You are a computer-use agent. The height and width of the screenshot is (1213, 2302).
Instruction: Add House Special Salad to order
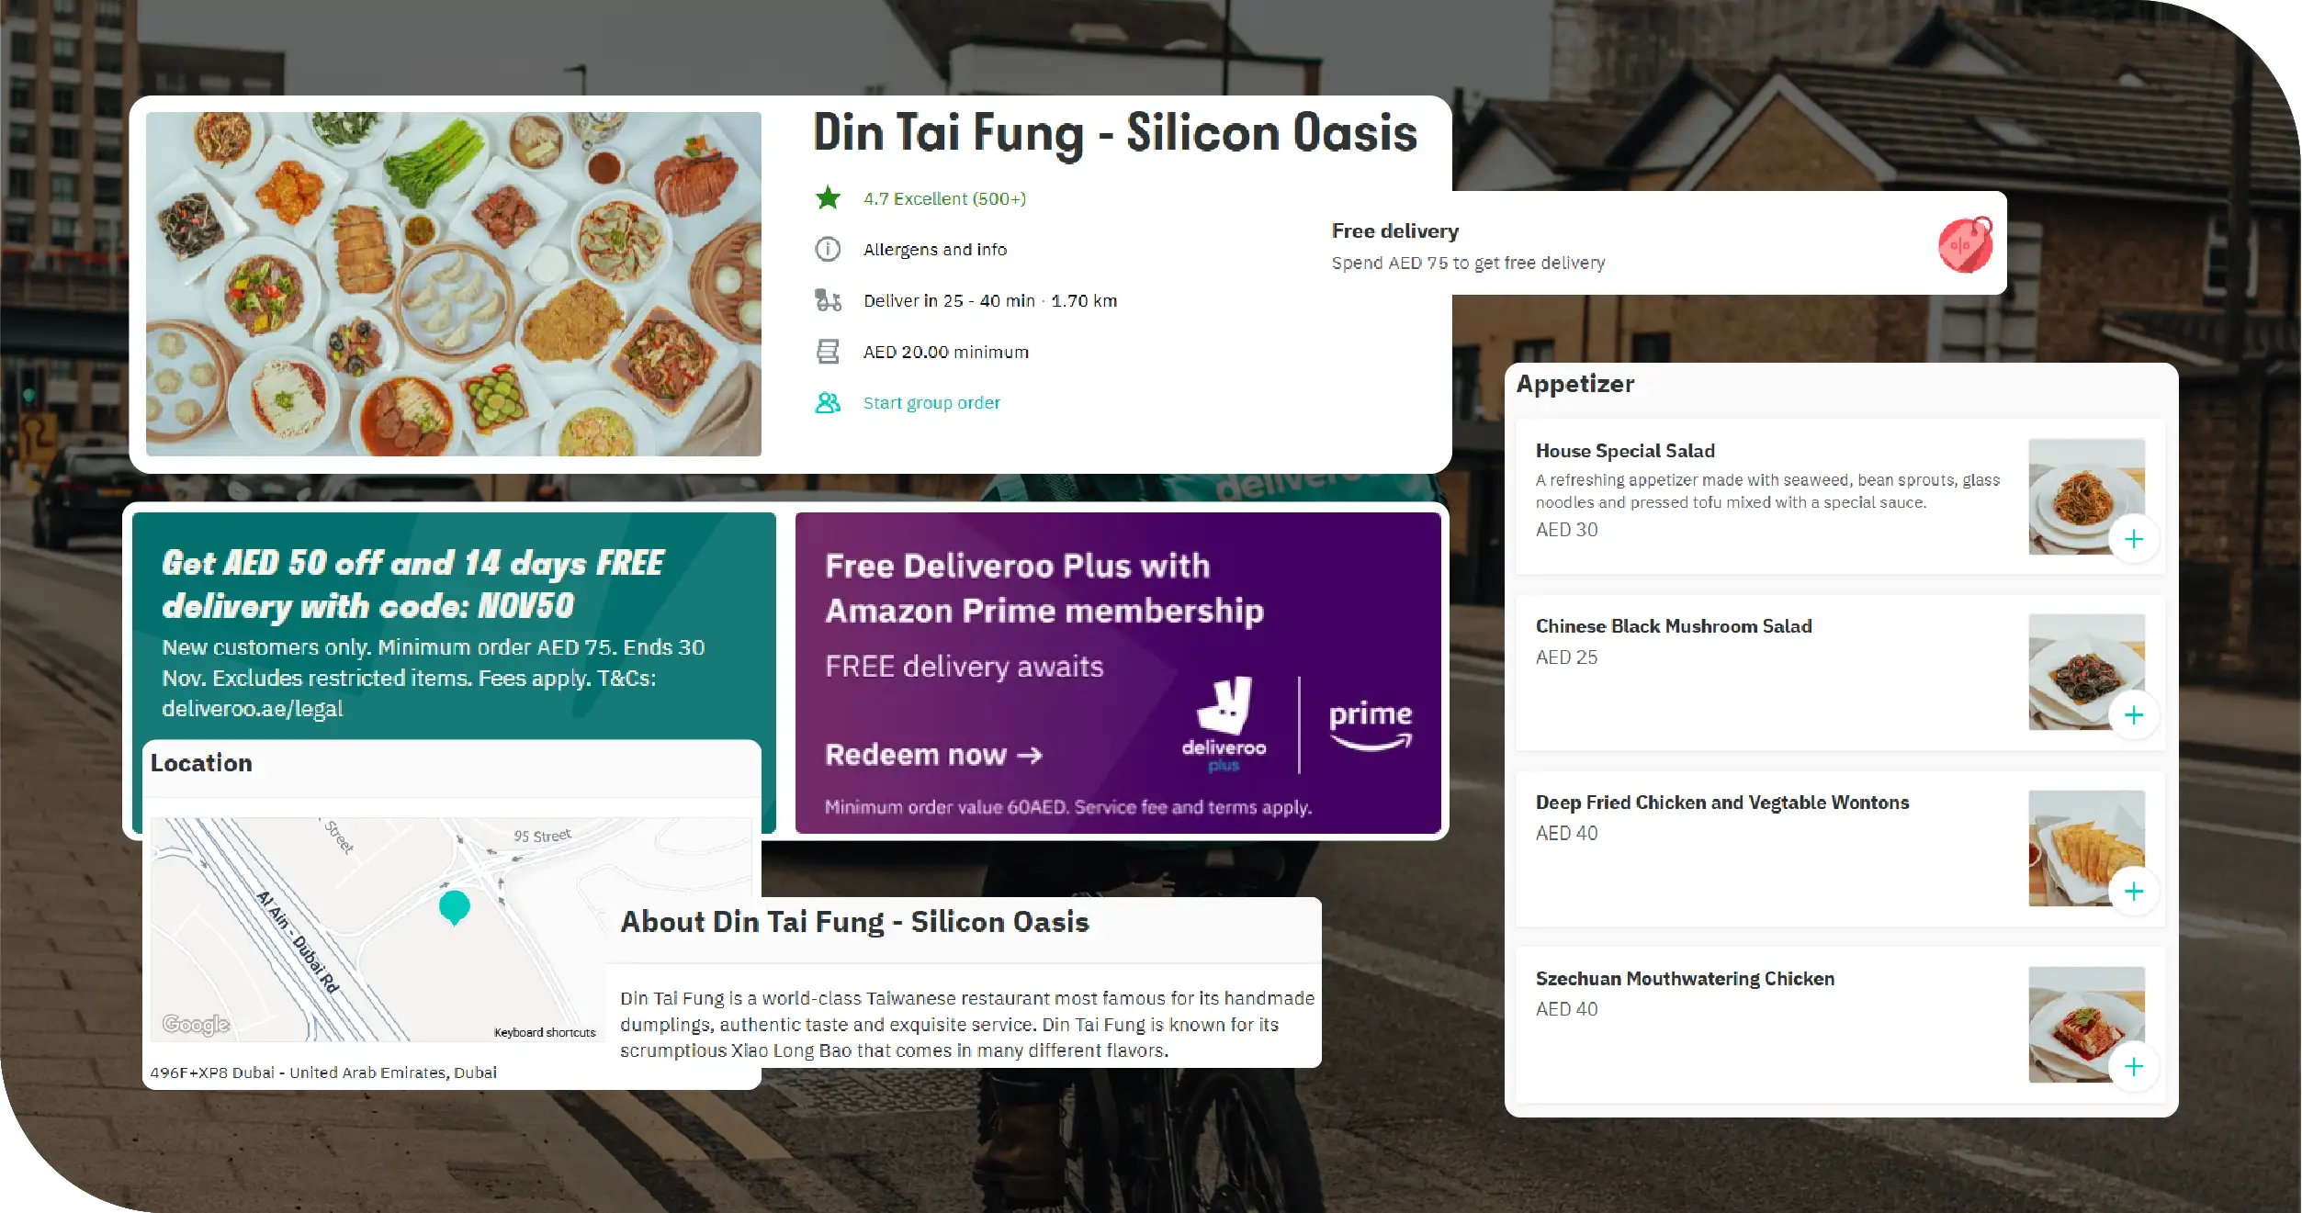pos(2136,539)
